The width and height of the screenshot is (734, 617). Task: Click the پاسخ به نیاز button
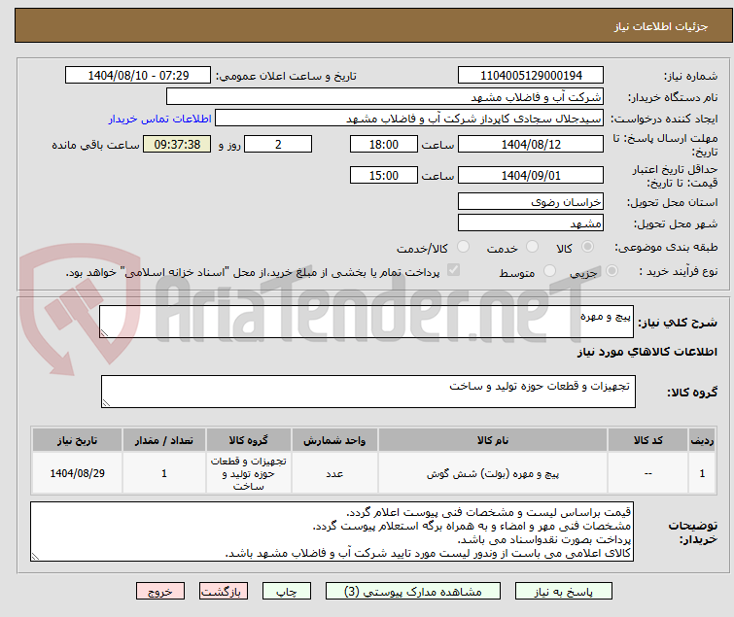(563, 592)
